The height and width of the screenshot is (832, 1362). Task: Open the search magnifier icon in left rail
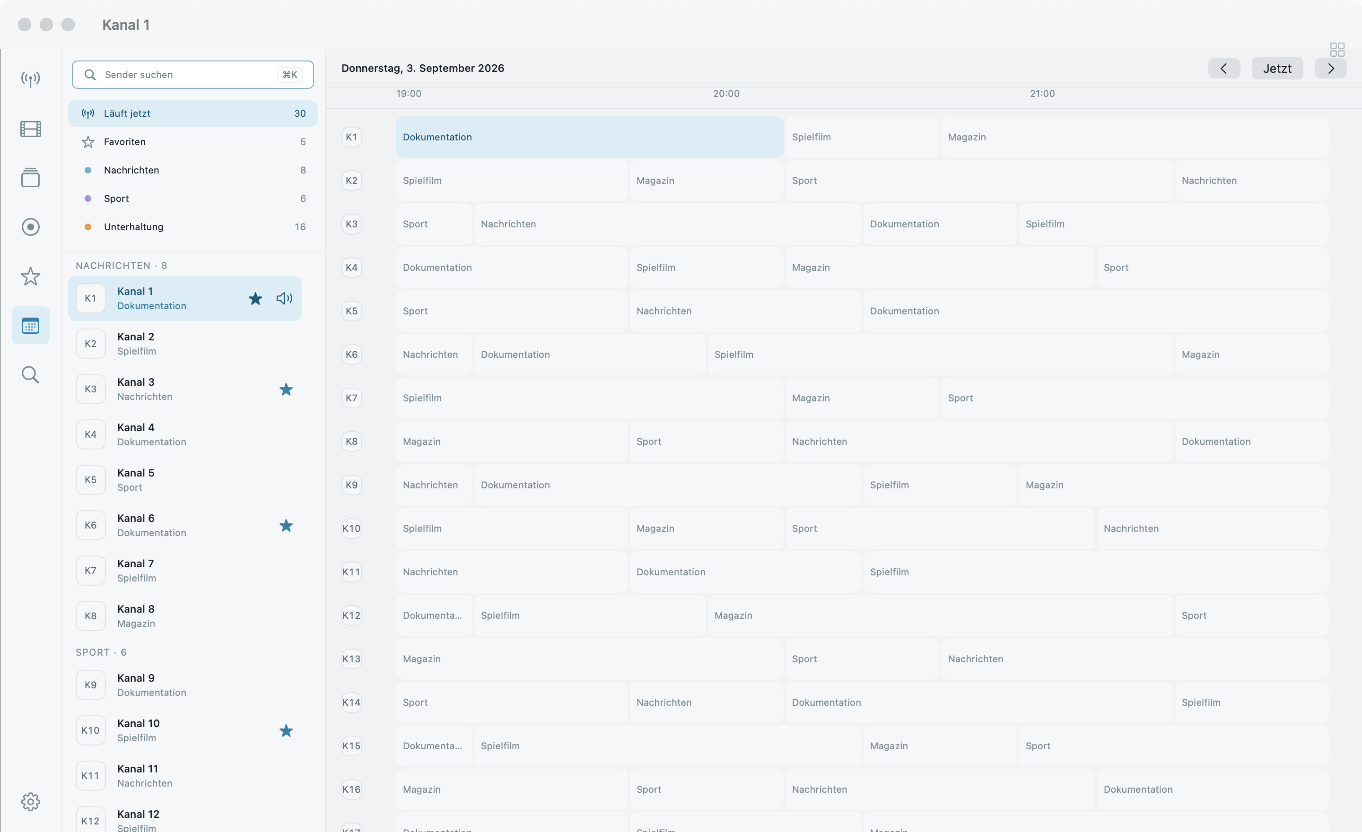click(x=30, y=374)
